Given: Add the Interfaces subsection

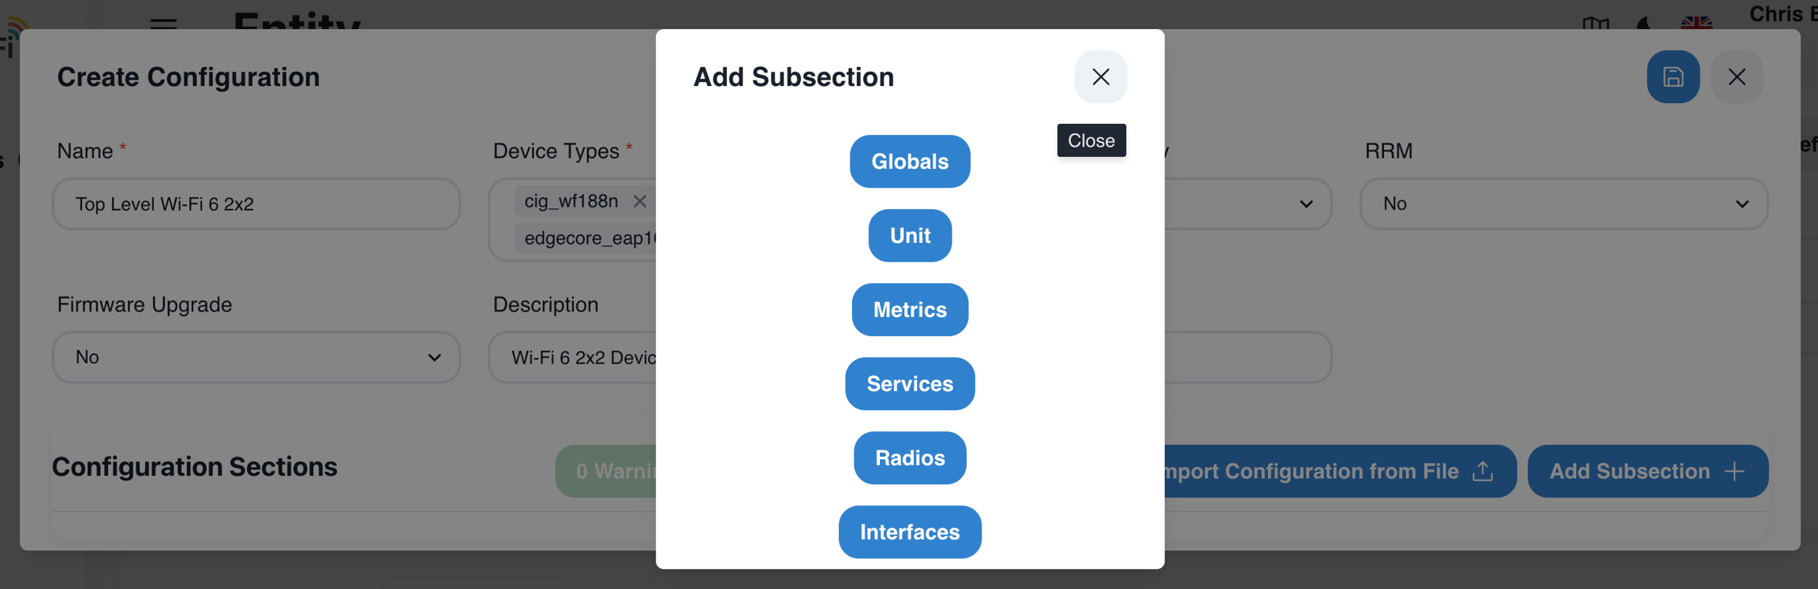Looking at the screenshot, I should [x=910, y=532].
